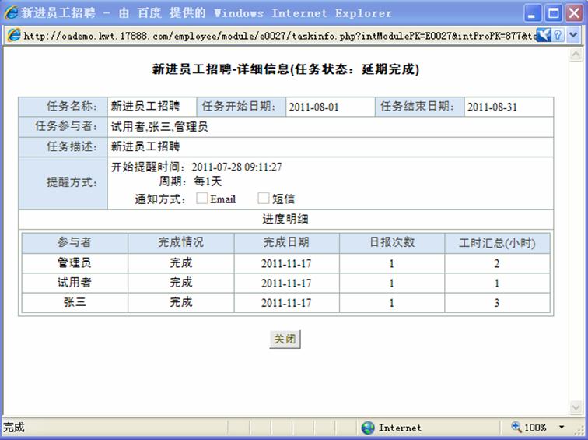The width and height of the screenshot is (588, 440).
Task: Click the question mark help icon
Action: tap(559, 36)
